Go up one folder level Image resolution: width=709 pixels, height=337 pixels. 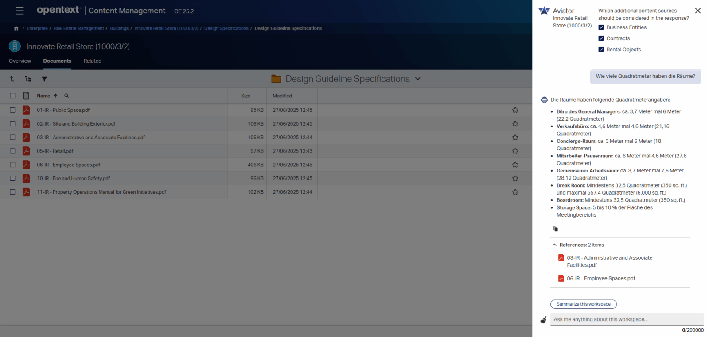click(x=12, y=79)
